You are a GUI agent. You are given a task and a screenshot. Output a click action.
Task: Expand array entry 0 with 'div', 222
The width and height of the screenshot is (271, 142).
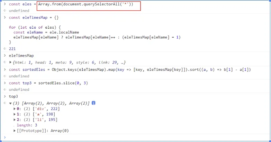click(x=15, y=109)
